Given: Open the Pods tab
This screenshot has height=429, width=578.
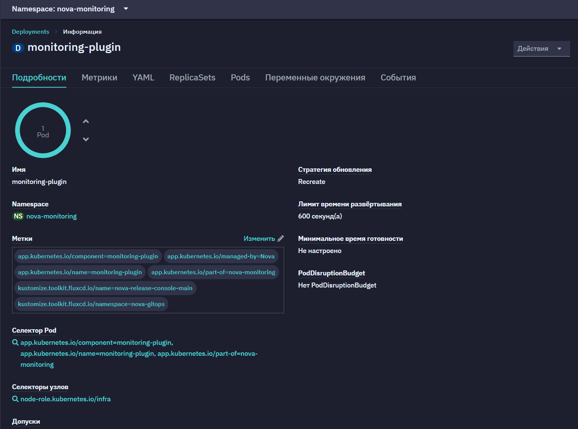Looking at the screenshot, I should [x=240, y=78].
